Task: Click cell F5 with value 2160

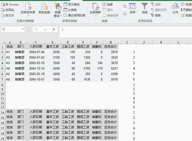Action: pos(83,69)
